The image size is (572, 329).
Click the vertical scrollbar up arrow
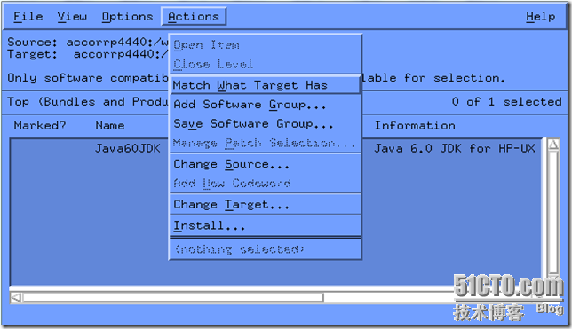point(553,145)
